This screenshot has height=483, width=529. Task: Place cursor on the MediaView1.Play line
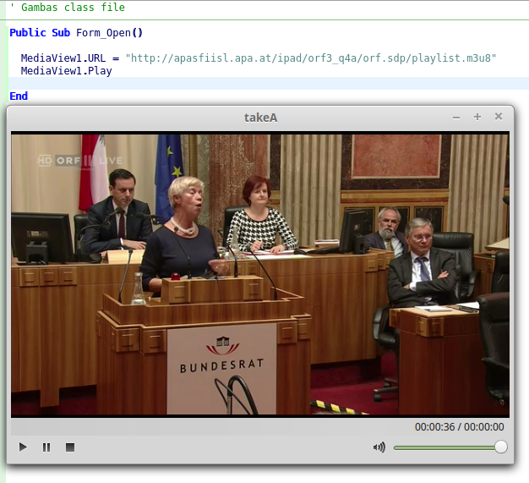[66, 71]
